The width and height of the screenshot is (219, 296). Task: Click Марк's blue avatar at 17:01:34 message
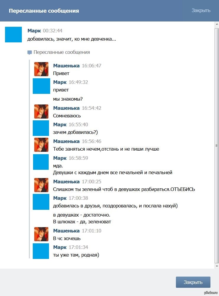41,251
